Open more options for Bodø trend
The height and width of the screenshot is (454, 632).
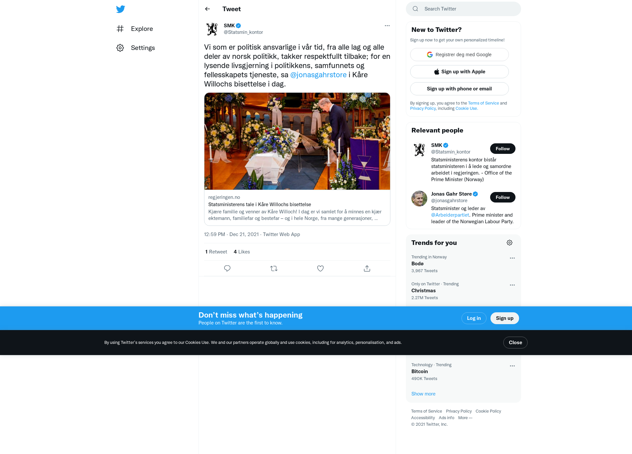coord(512,258)
